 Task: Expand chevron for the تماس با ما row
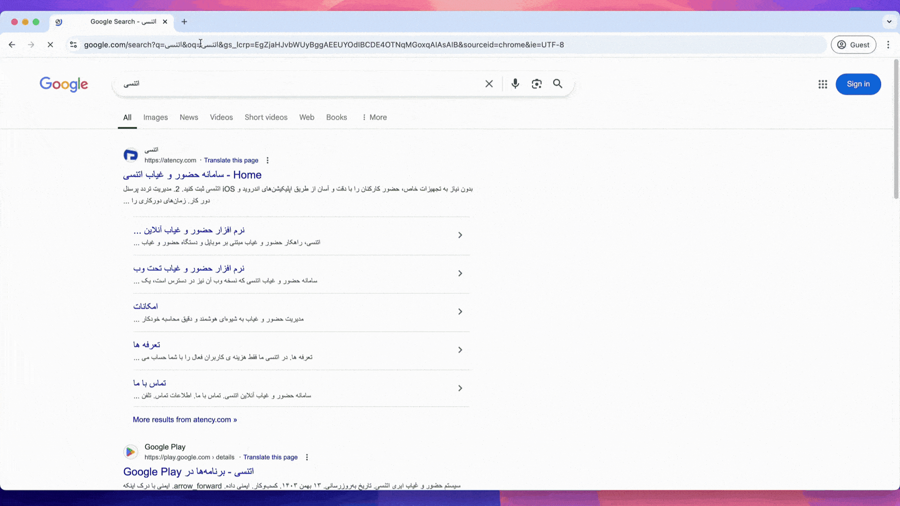click(460, 388)
